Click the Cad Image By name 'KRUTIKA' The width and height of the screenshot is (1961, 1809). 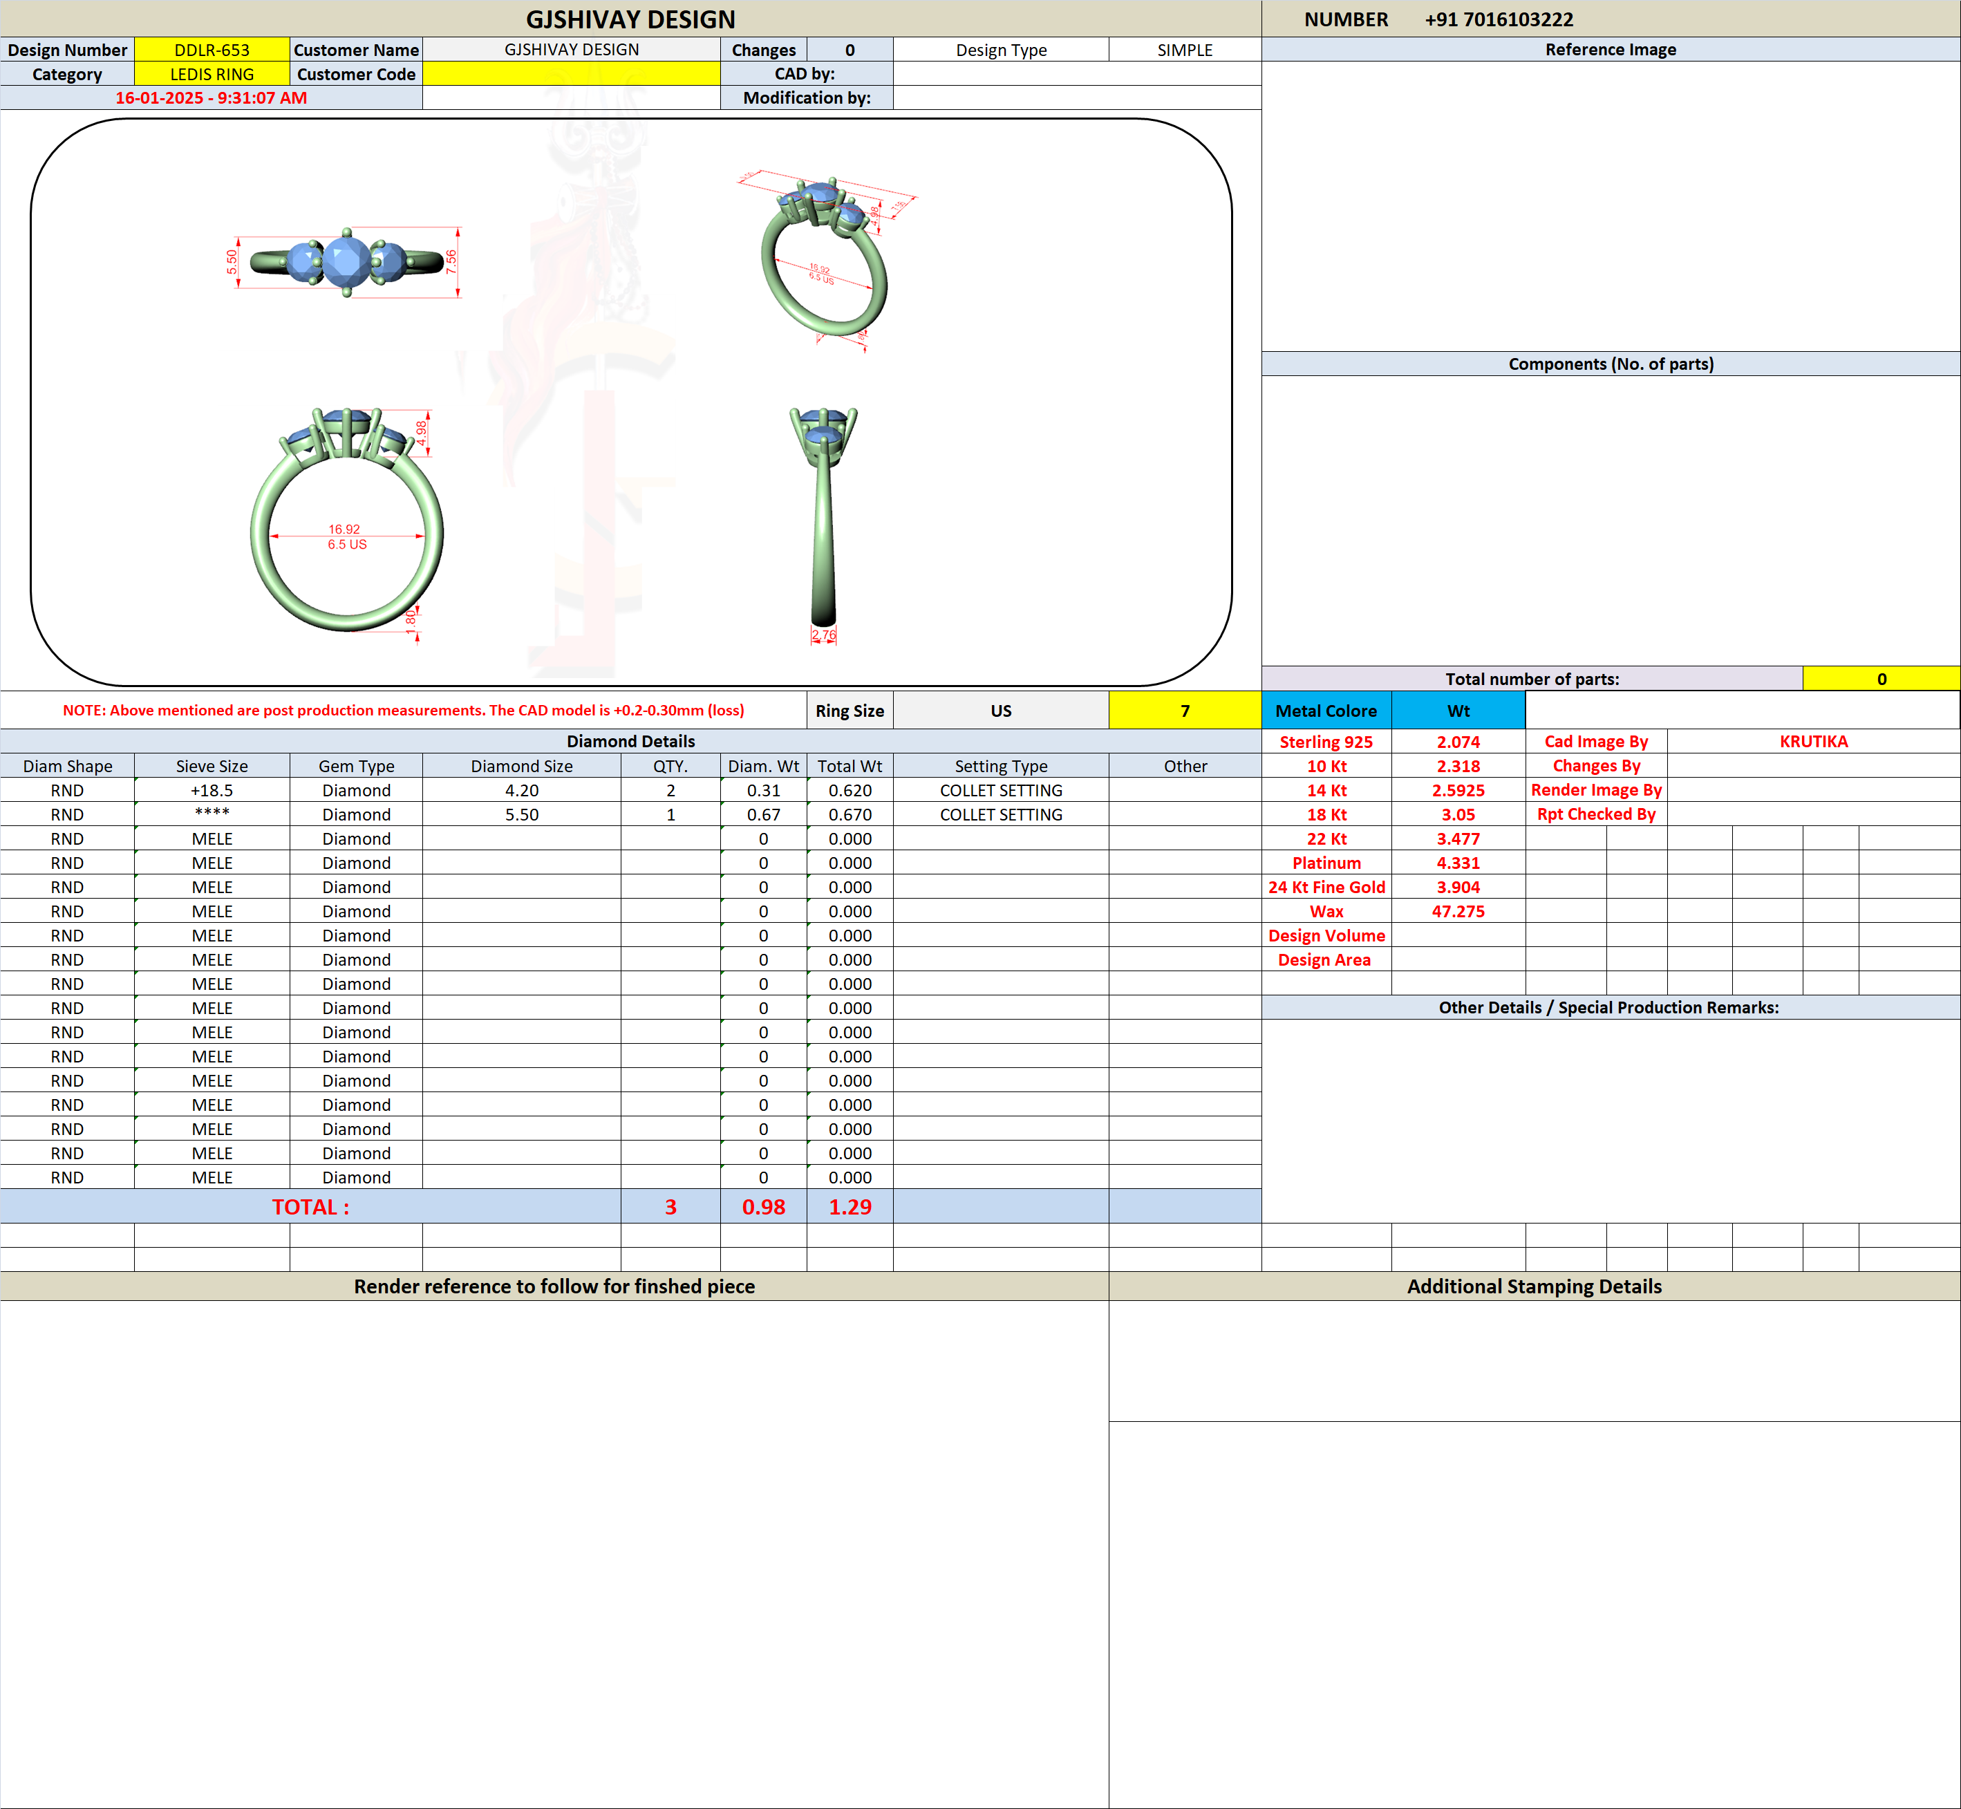1813,741
